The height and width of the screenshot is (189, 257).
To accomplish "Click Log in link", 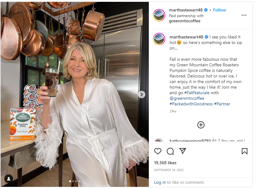I will click(x=160, y=182).
